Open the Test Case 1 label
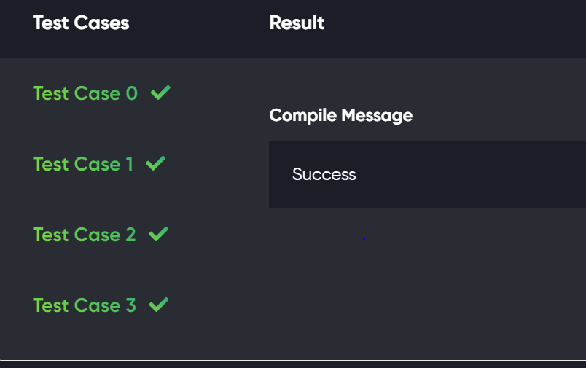This screenshot has height=368, width=586. pos(82,164)
